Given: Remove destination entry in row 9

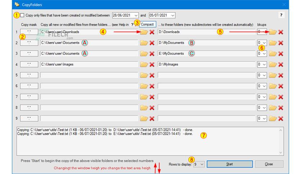Looking at the screenshot, I should 281,119.
